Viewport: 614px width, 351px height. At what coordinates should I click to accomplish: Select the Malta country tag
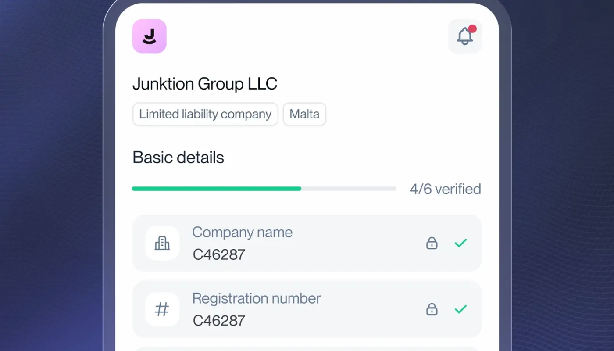pyautogui.click(x=304, y=114)
